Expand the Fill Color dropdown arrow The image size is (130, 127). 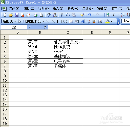click(x=112, y=22)
